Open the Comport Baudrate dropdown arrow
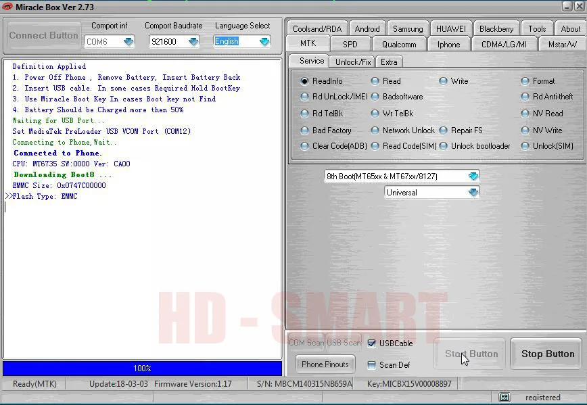 (193, 41)
